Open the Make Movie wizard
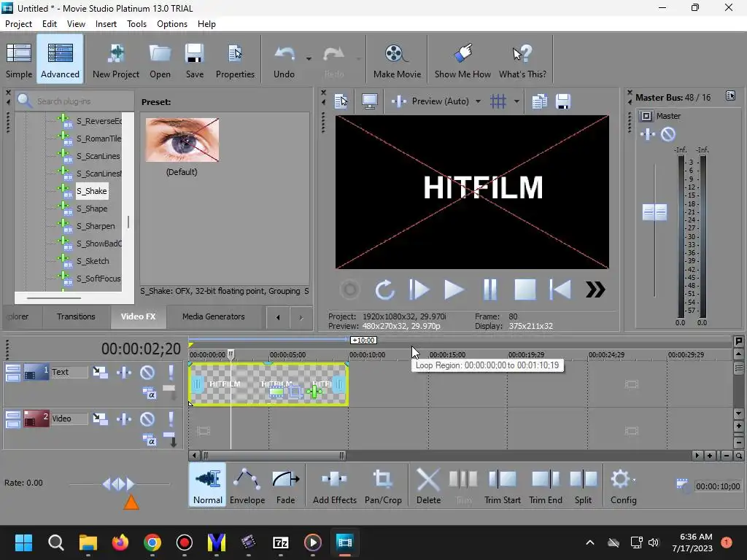Viewport: 747px width, 560px height. pyautogui.click(x=397, y=61)
